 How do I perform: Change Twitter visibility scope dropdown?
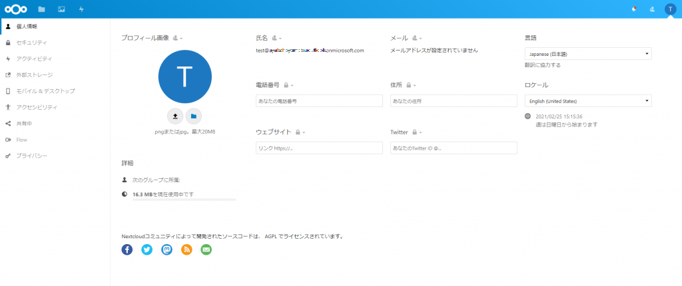(x=417, y=132)
